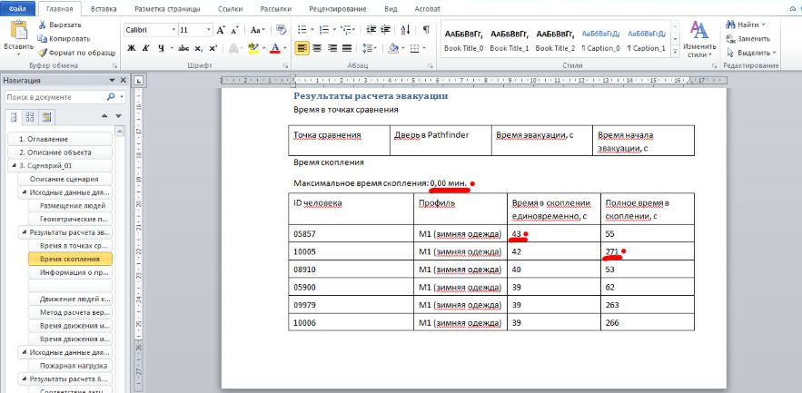This screenshot has height=393, width=802.
Task: Toggle italic (К) formatting
Action: (x=144, y=48)
